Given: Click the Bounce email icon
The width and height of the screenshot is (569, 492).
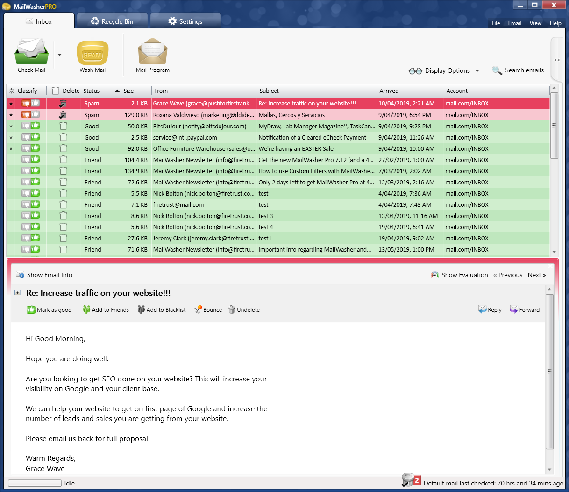Looking at the screenshot, I should [198, 309].
